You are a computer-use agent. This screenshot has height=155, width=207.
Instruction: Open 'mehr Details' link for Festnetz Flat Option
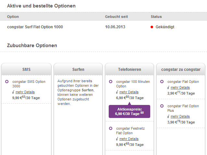pyautogui.click(x=129, y=139)
